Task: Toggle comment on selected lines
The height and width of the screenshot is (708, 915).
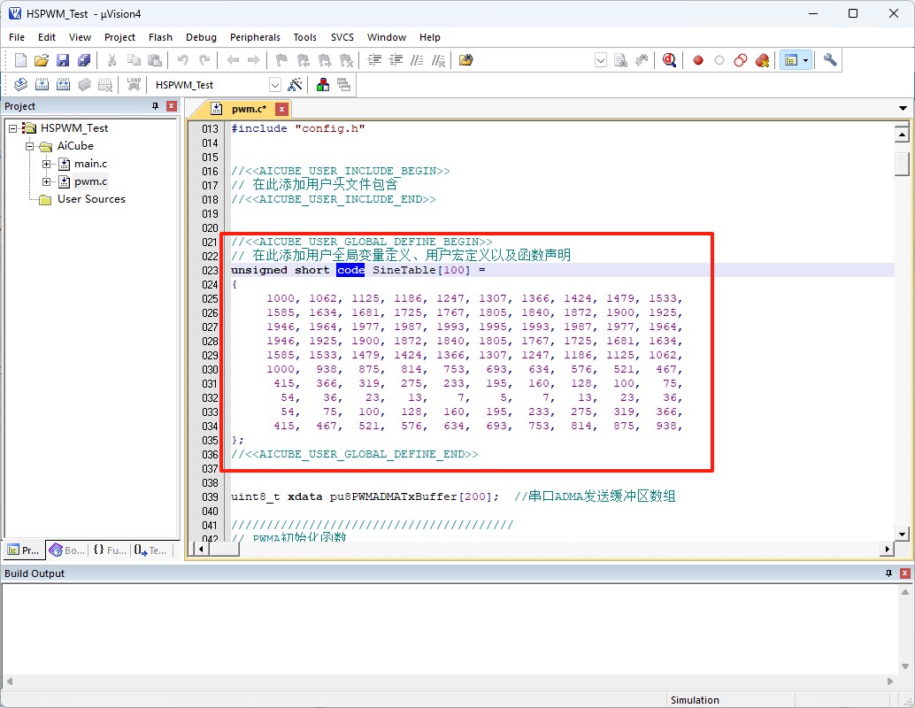Action: point(417,59)
